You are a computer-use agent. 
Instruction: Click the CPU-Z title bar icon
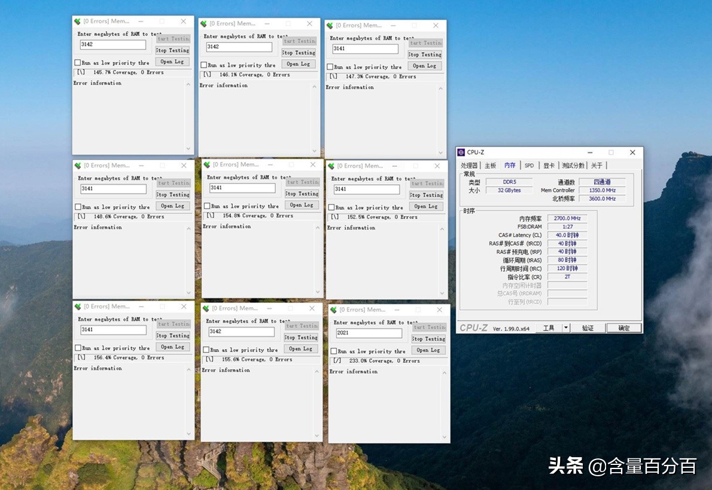click(x=461, y=152)
